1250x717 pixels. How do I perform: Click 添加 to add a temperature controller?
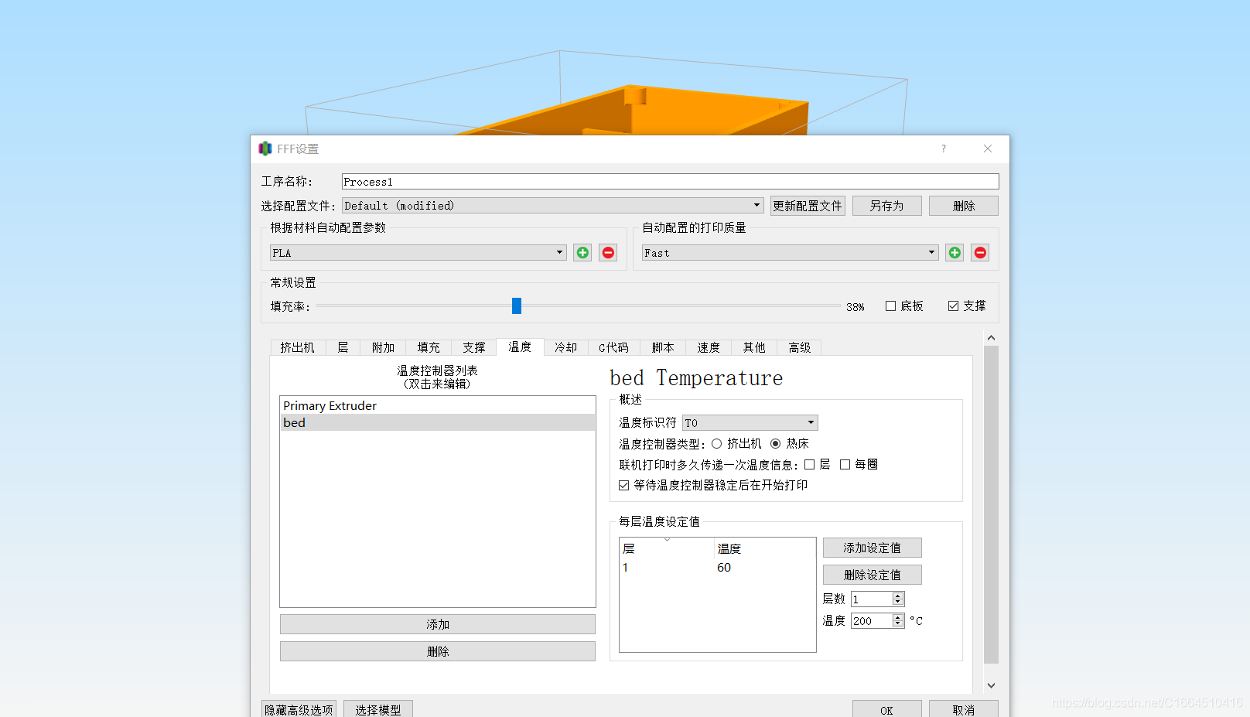click(438, 624)
